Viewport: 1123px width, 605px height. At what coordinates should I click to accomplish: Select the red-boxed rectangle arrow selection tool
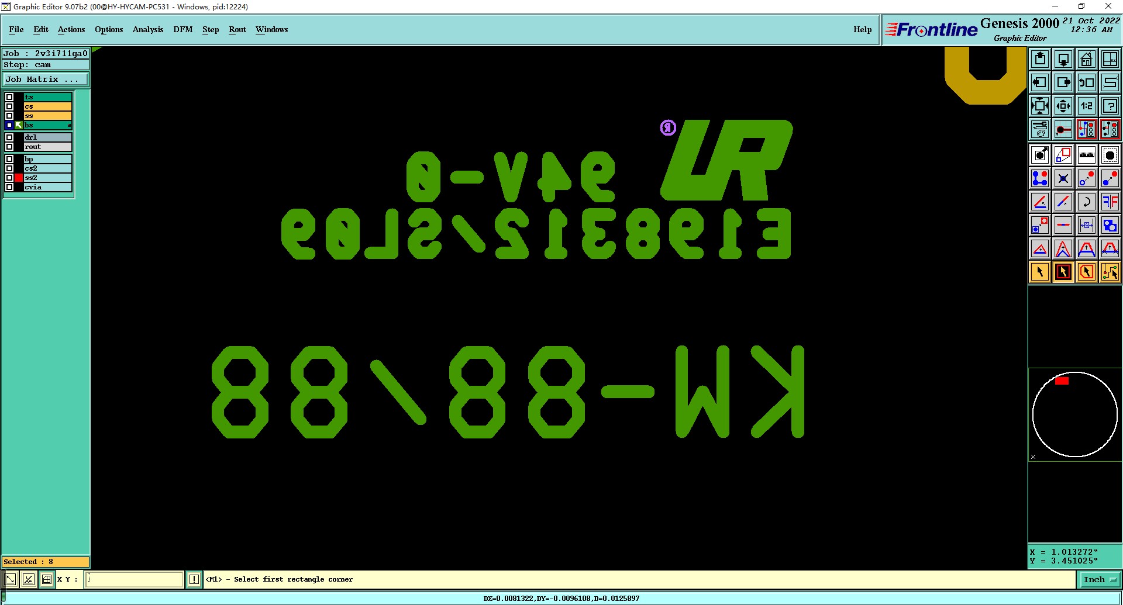tap(1063, 272)
